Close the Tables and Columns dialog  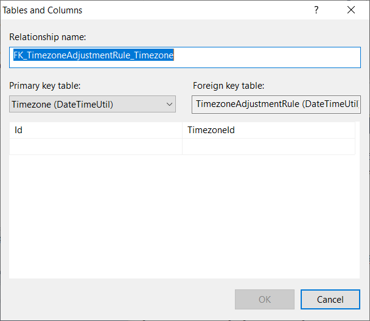[351, 10]
